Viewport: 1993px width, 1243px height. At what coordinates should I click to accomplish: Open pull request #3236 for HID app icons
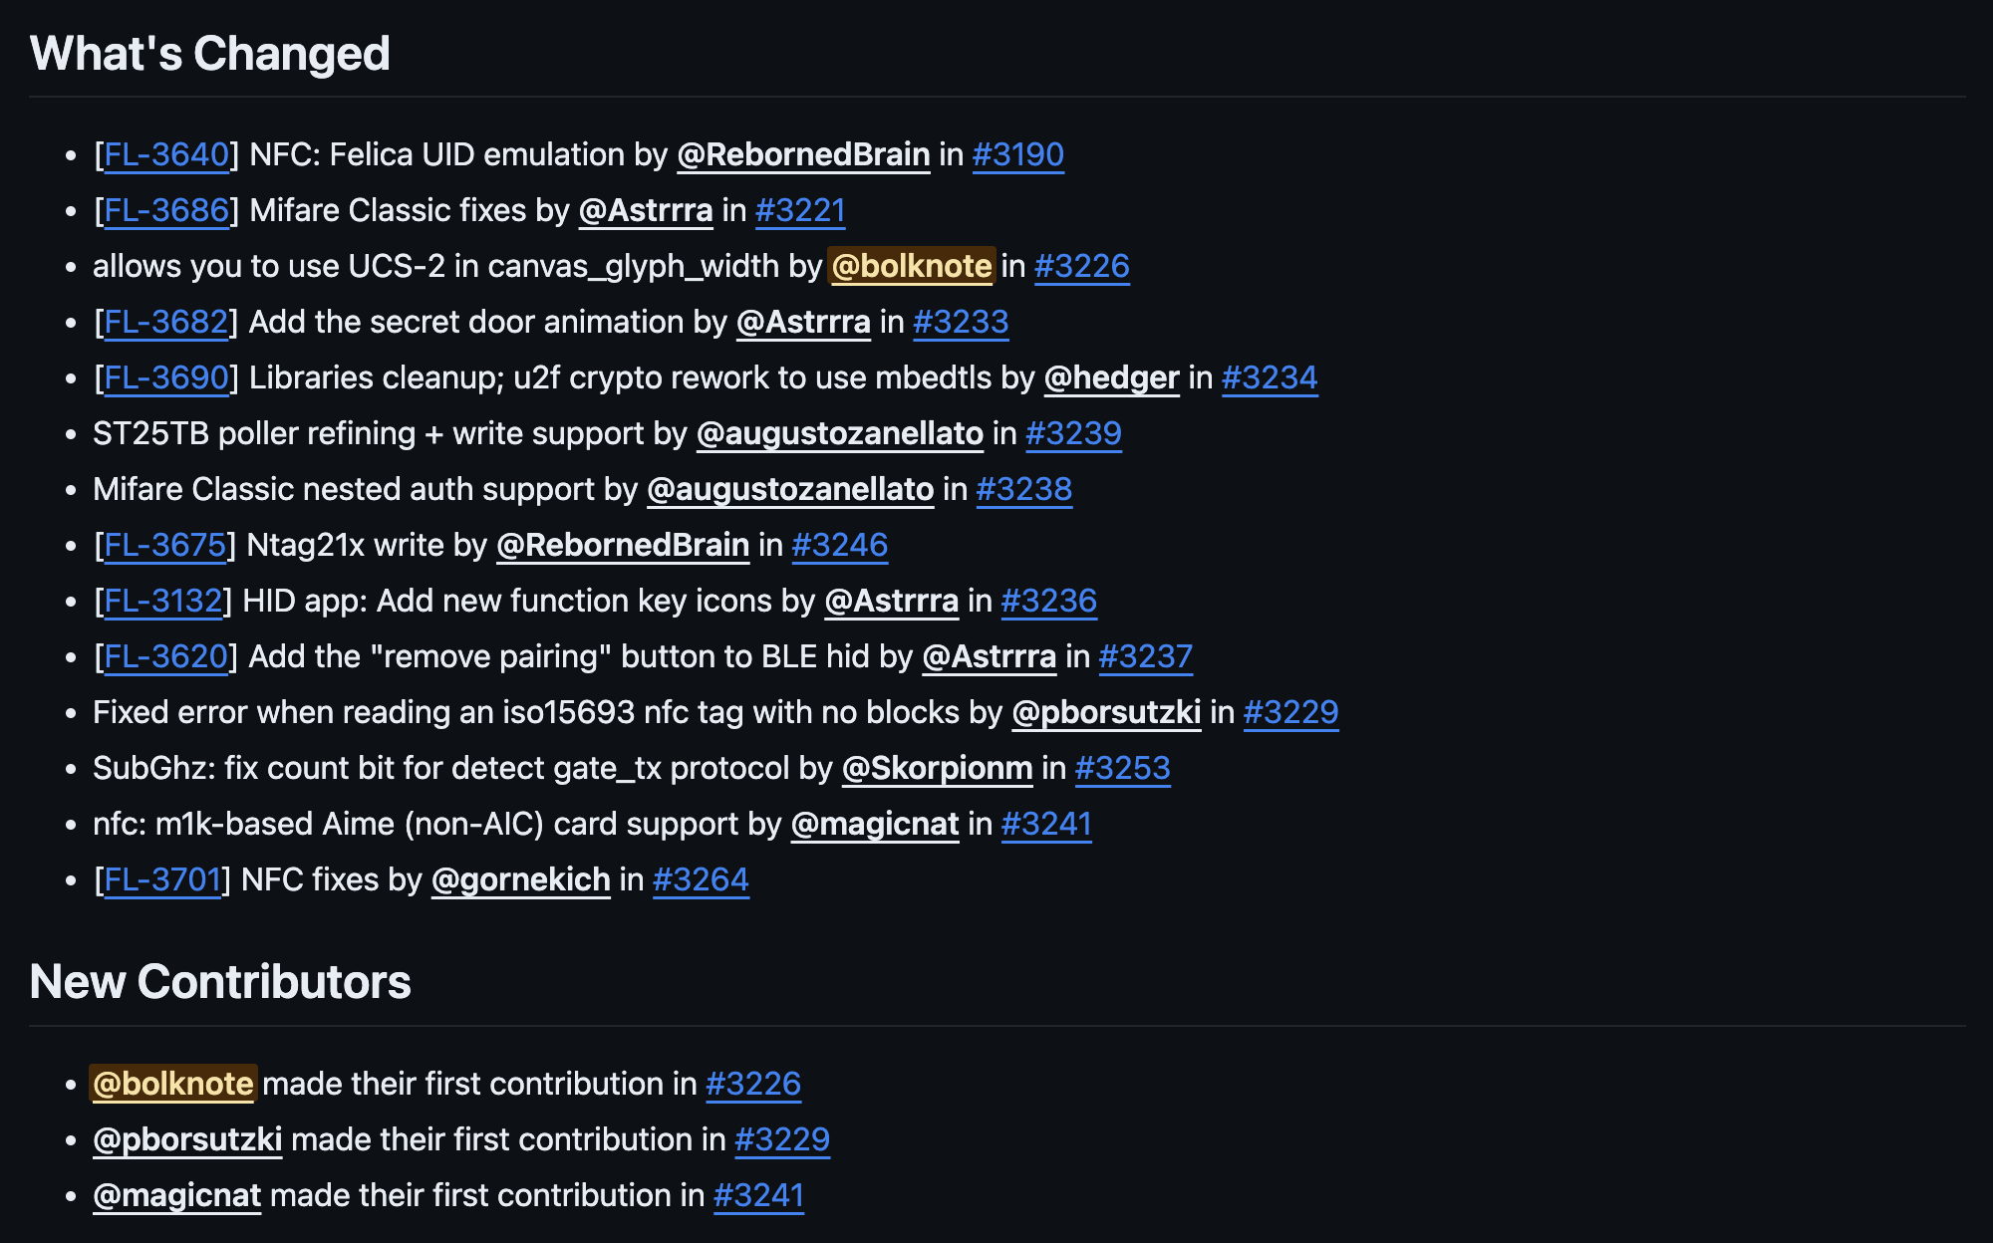click(x=1048, y=601)
